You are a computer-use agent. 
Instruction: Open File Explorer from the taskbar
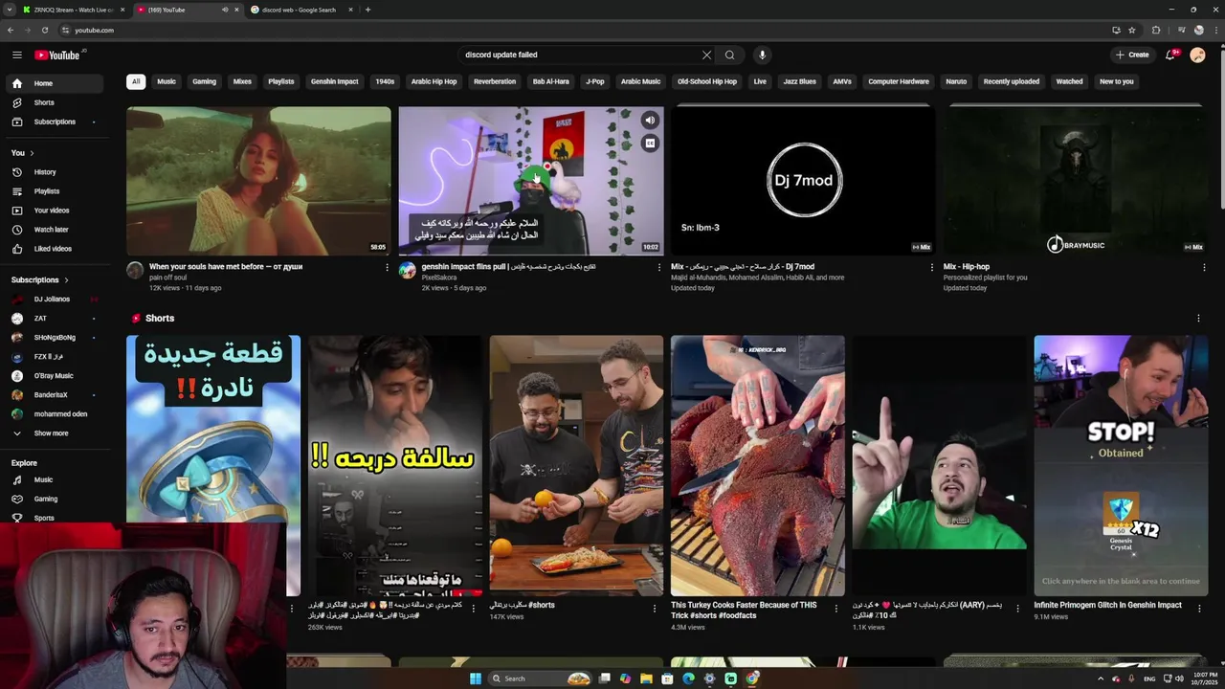click(x=646, y=678)
